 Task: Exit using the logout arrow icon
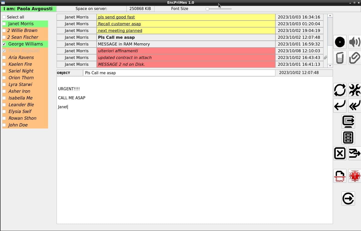click(348, 198)
